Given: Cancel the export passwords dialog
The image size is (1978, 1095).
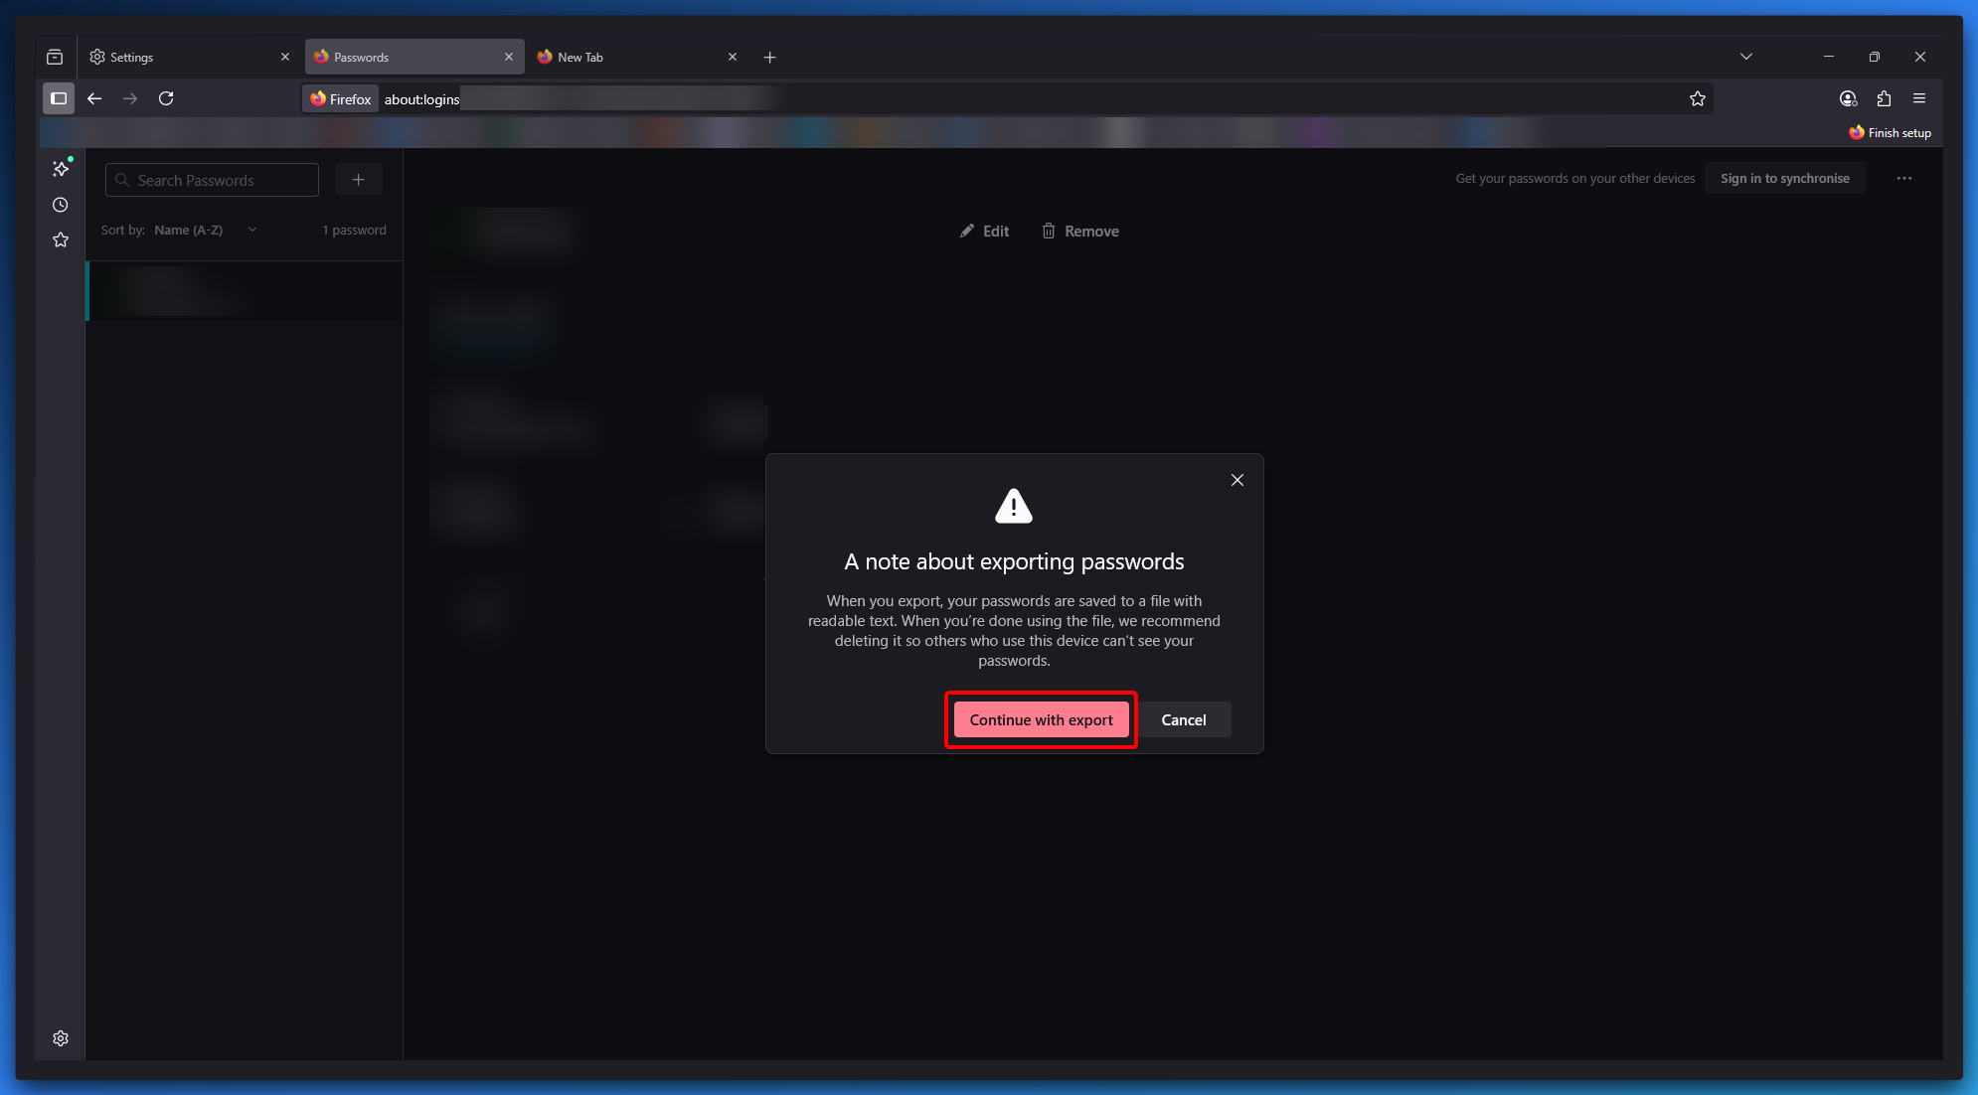Looking at the screenshot, I should (1184, 720).
